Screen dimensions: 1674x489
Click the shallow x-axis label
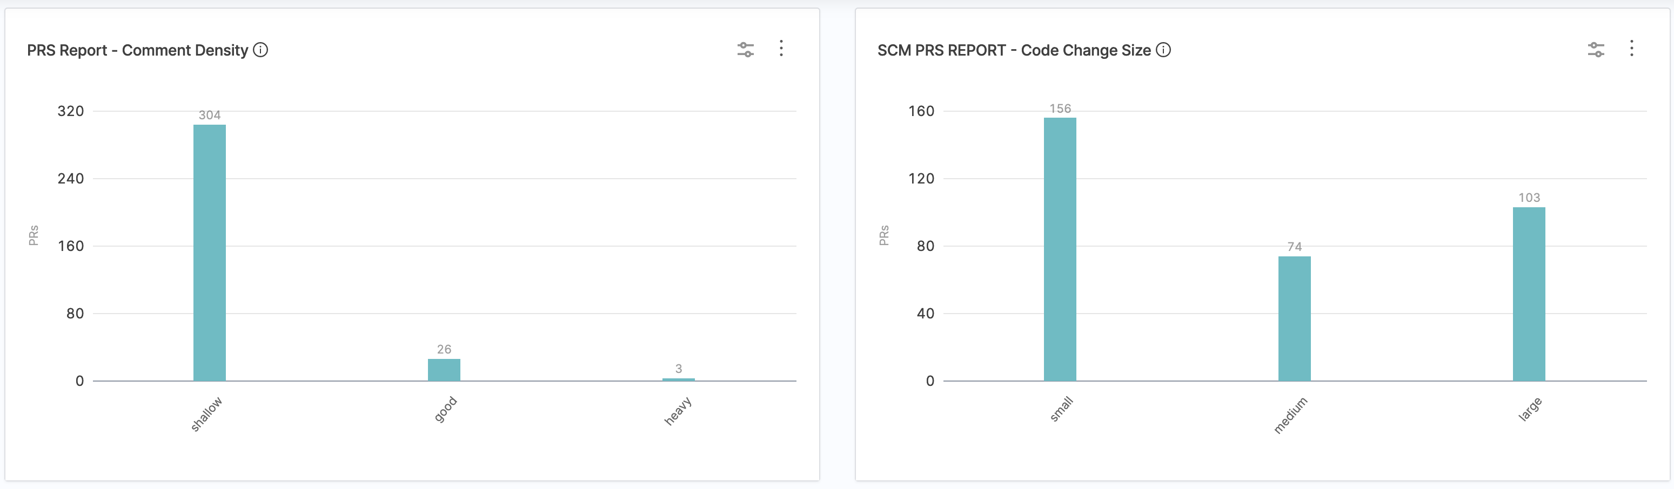[x=206, y=413]
